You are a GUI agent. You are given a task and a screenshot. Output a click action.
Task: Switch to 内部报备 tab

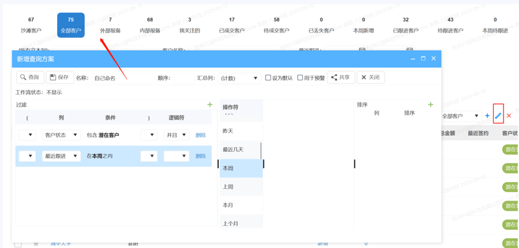[150, 25]
